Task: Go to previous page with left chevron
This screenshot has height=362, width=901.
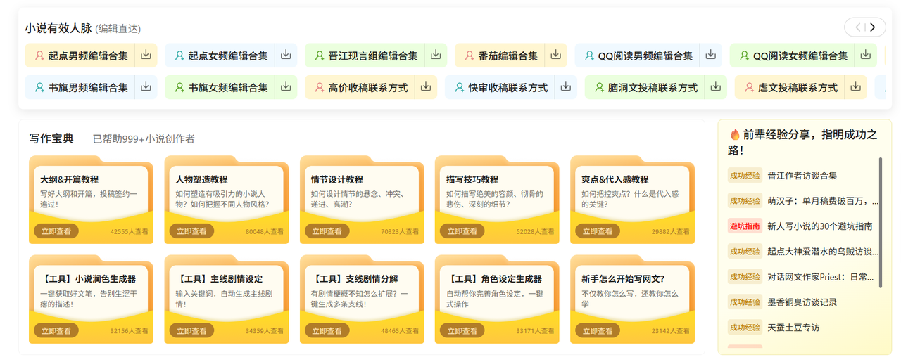Action: [x=857, y=27]
